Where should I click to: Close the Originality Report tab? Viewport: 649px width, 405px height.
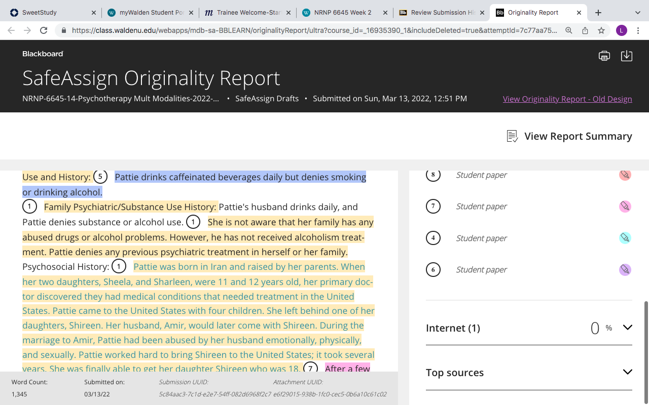580,13
